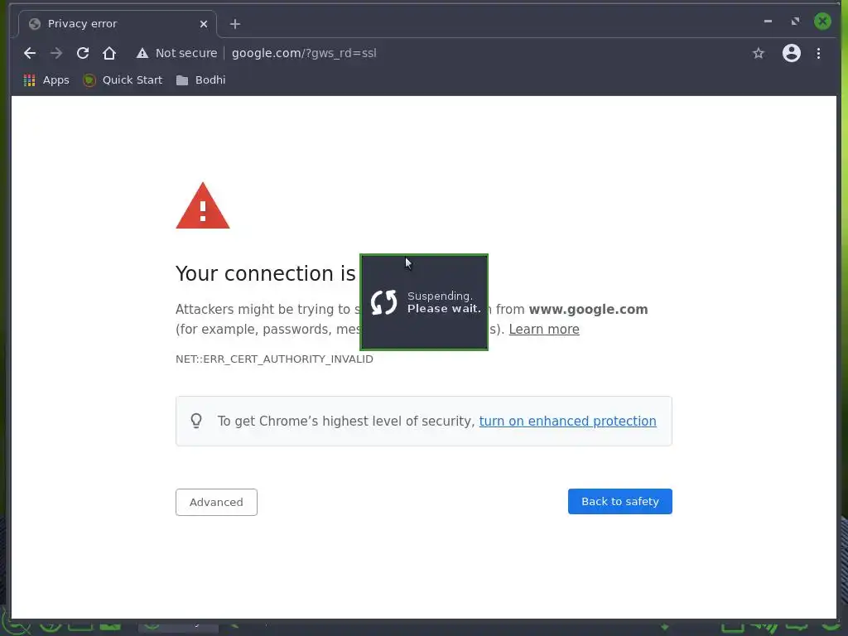Reload the current page
The image size is (848, 636).
[x=83, y=53]
